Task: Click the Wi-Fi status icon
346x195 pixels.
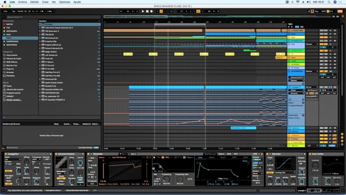Action: click(298, 2)
